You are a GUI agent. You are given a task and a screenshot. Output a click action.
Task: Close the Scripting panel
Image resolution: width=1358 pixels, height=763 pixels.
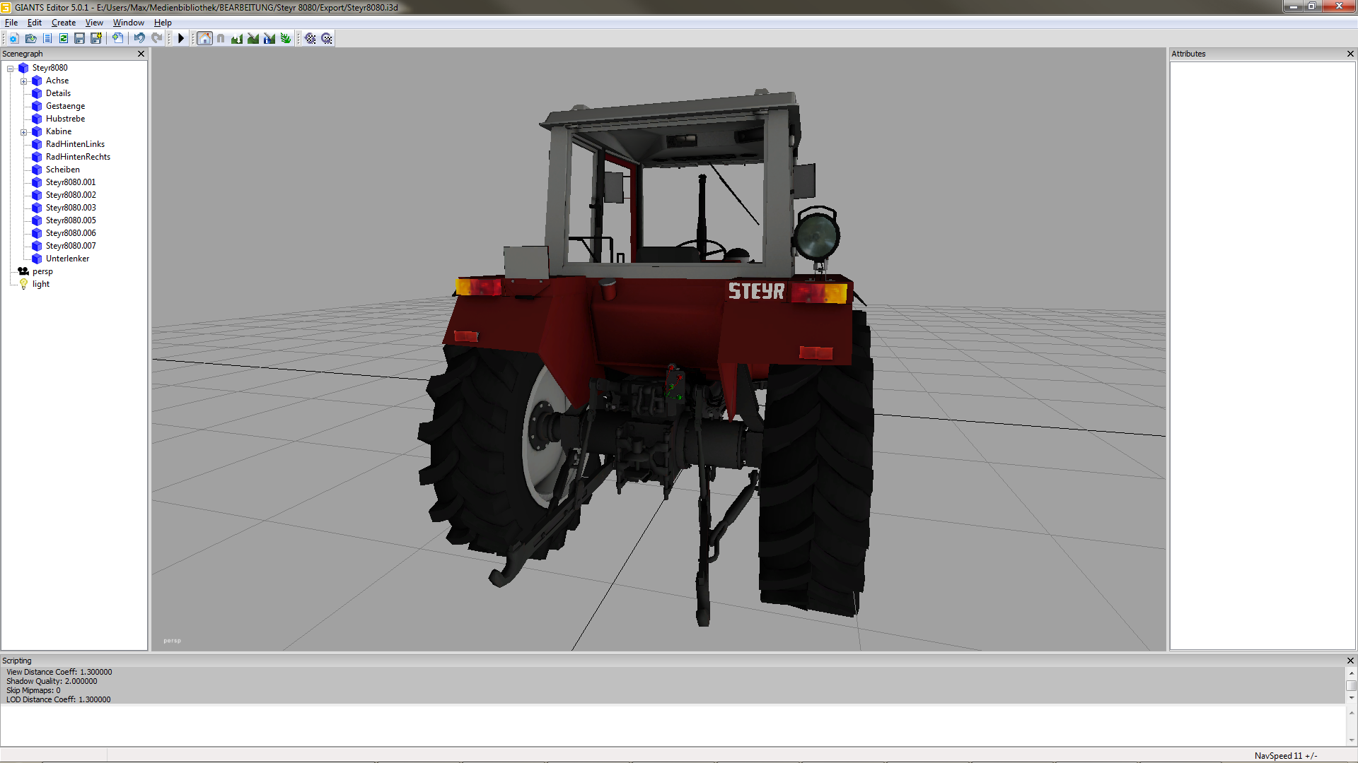[x=1350, y=661]
